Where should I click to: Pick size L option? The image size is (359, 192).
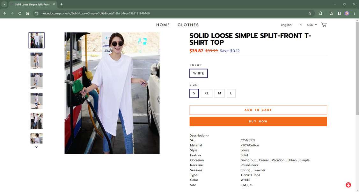(x=231, y=93)
